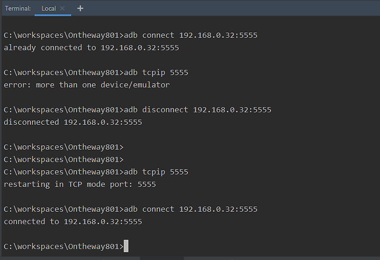Click the word 'one' in the error line
Screen dimensions: 380x260
[x=89, y=85]
